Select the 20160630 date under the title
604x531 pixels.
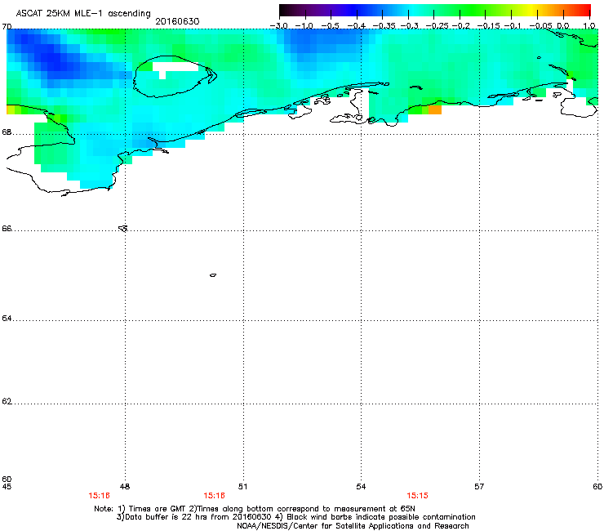pyautogui.click(x=177, y=21)
